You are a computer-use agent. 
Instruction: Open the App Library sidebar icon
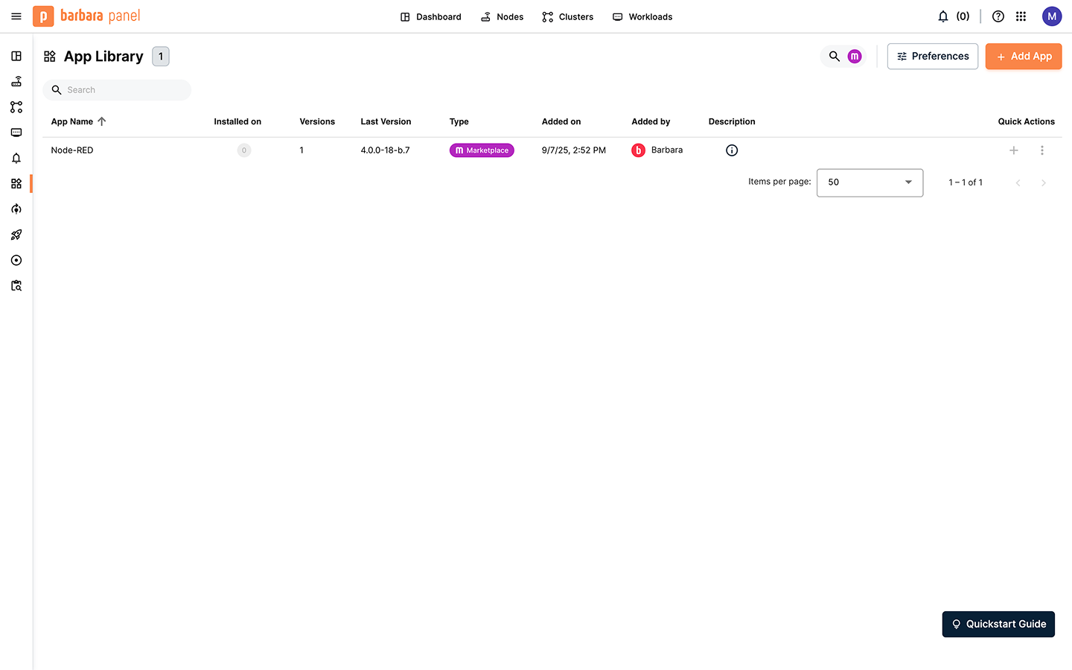pyautogui.click(x=16, y=184)
